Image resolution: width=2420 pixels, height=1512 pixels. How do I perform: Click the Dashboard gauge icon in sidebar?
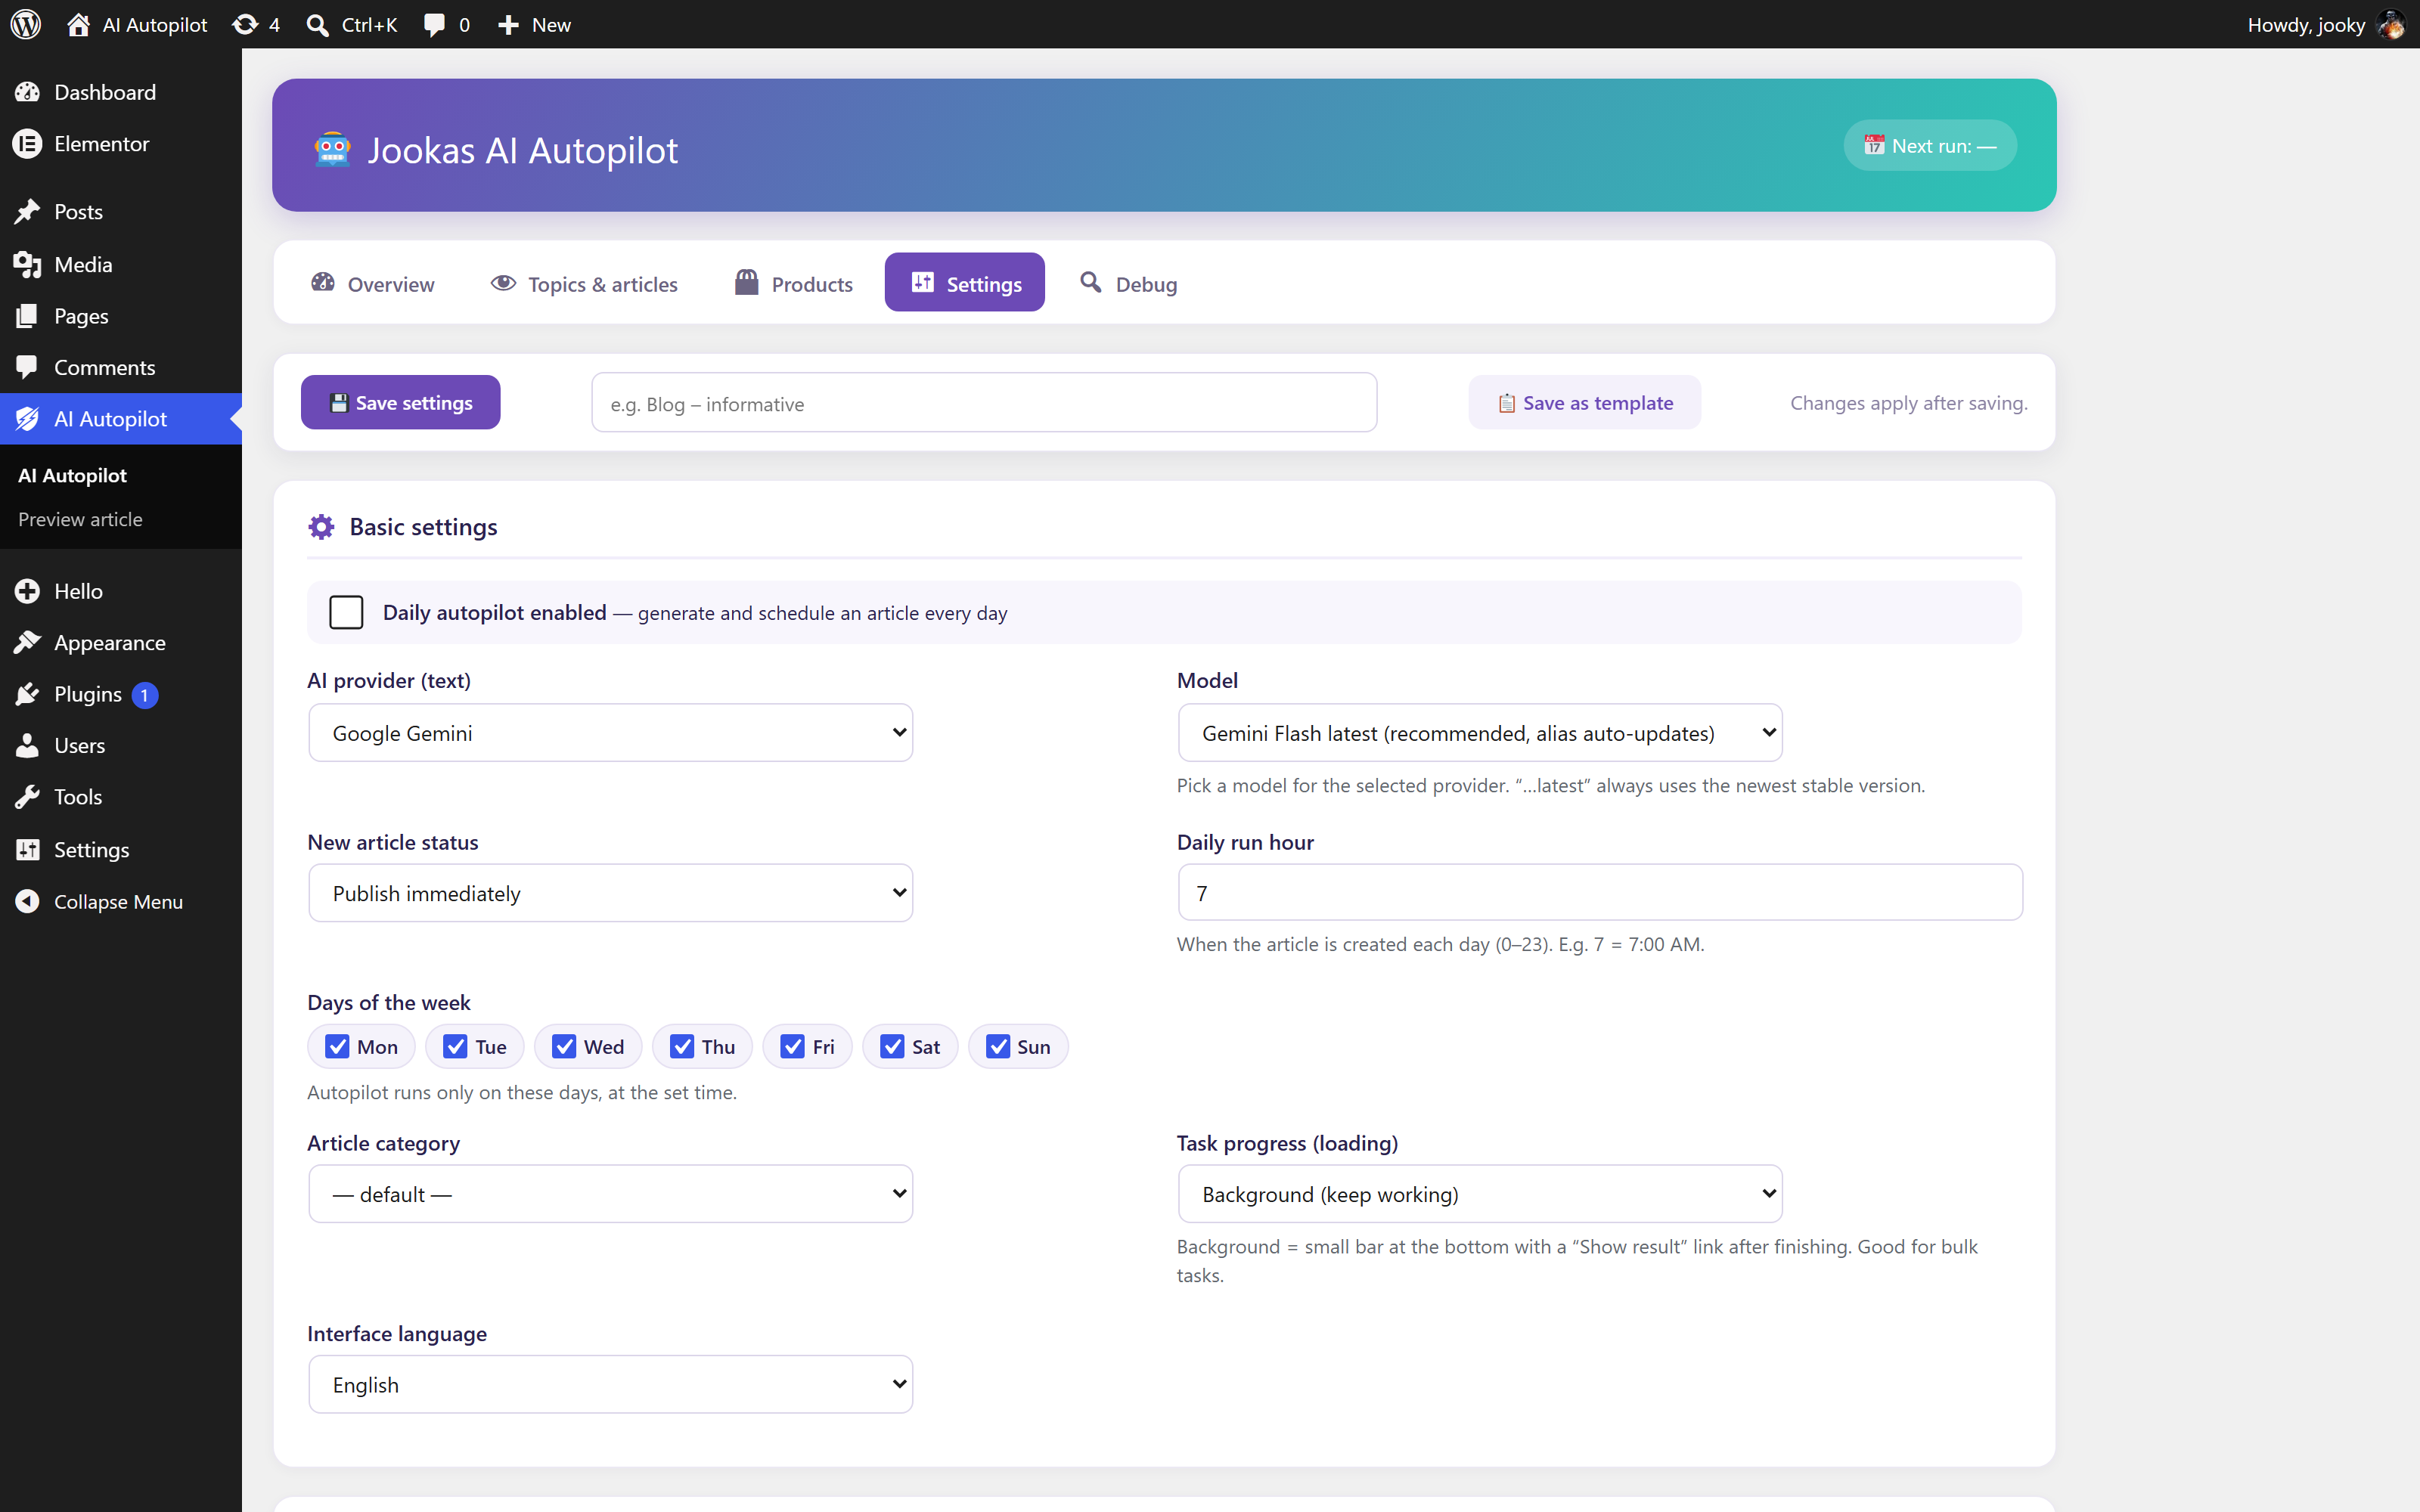[28, 92]
